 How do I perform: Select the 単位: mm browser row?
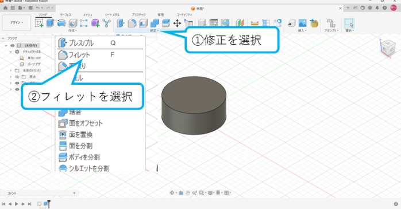point(30,58)
